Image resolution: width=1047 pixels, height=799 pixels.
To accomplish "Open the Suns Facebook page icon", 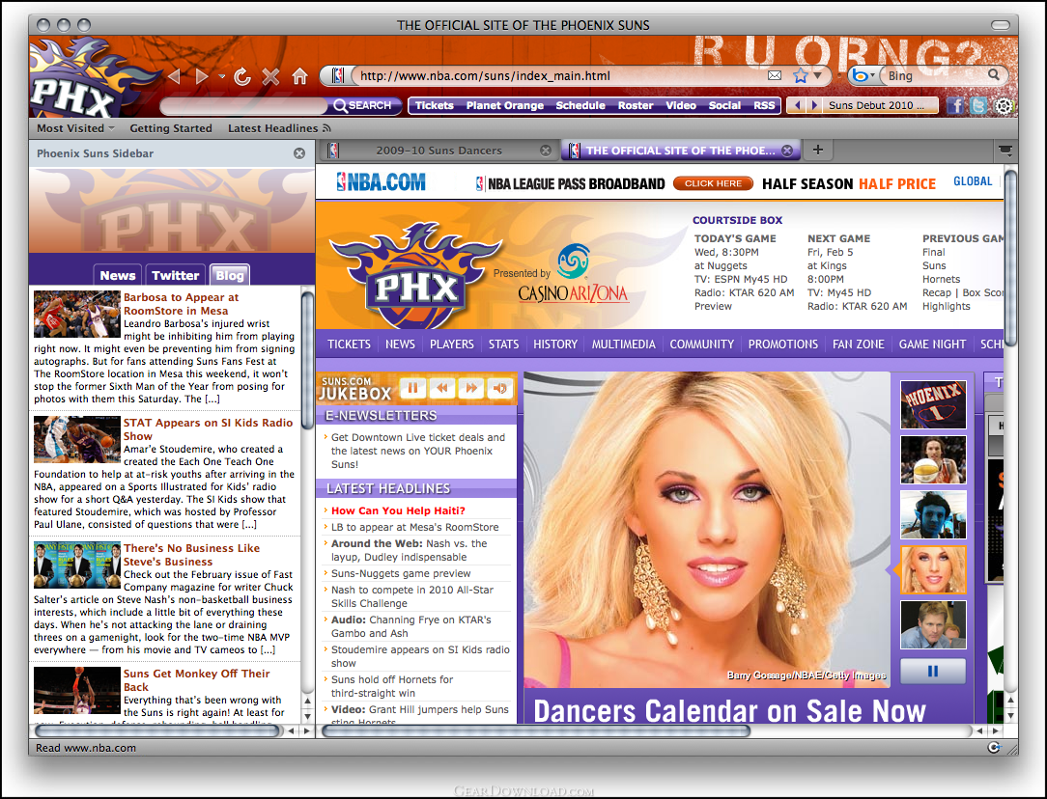I will coord(955,105).
